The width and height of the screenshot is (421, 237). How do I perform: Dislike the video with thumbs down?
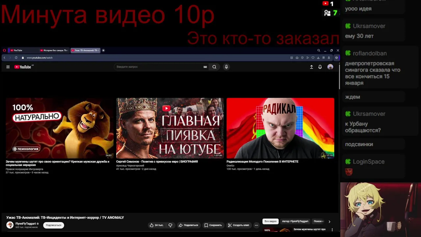(170, 225)
